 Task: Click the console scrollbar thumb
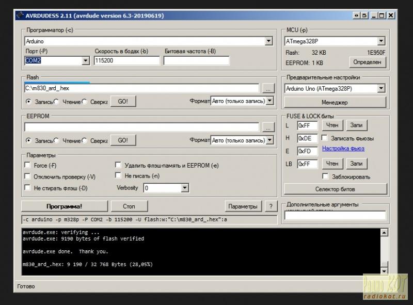384,264
